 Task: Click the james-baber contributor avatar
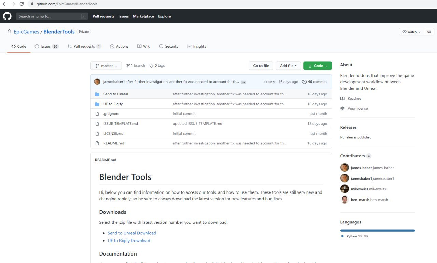[x=344, y=168]
